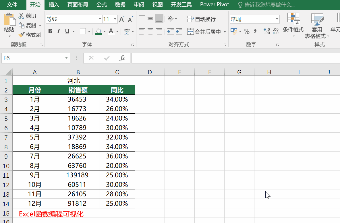This screenshot has width=340, height=223.
Task: Decrease decimal places icon
Action: pos(275,31)
